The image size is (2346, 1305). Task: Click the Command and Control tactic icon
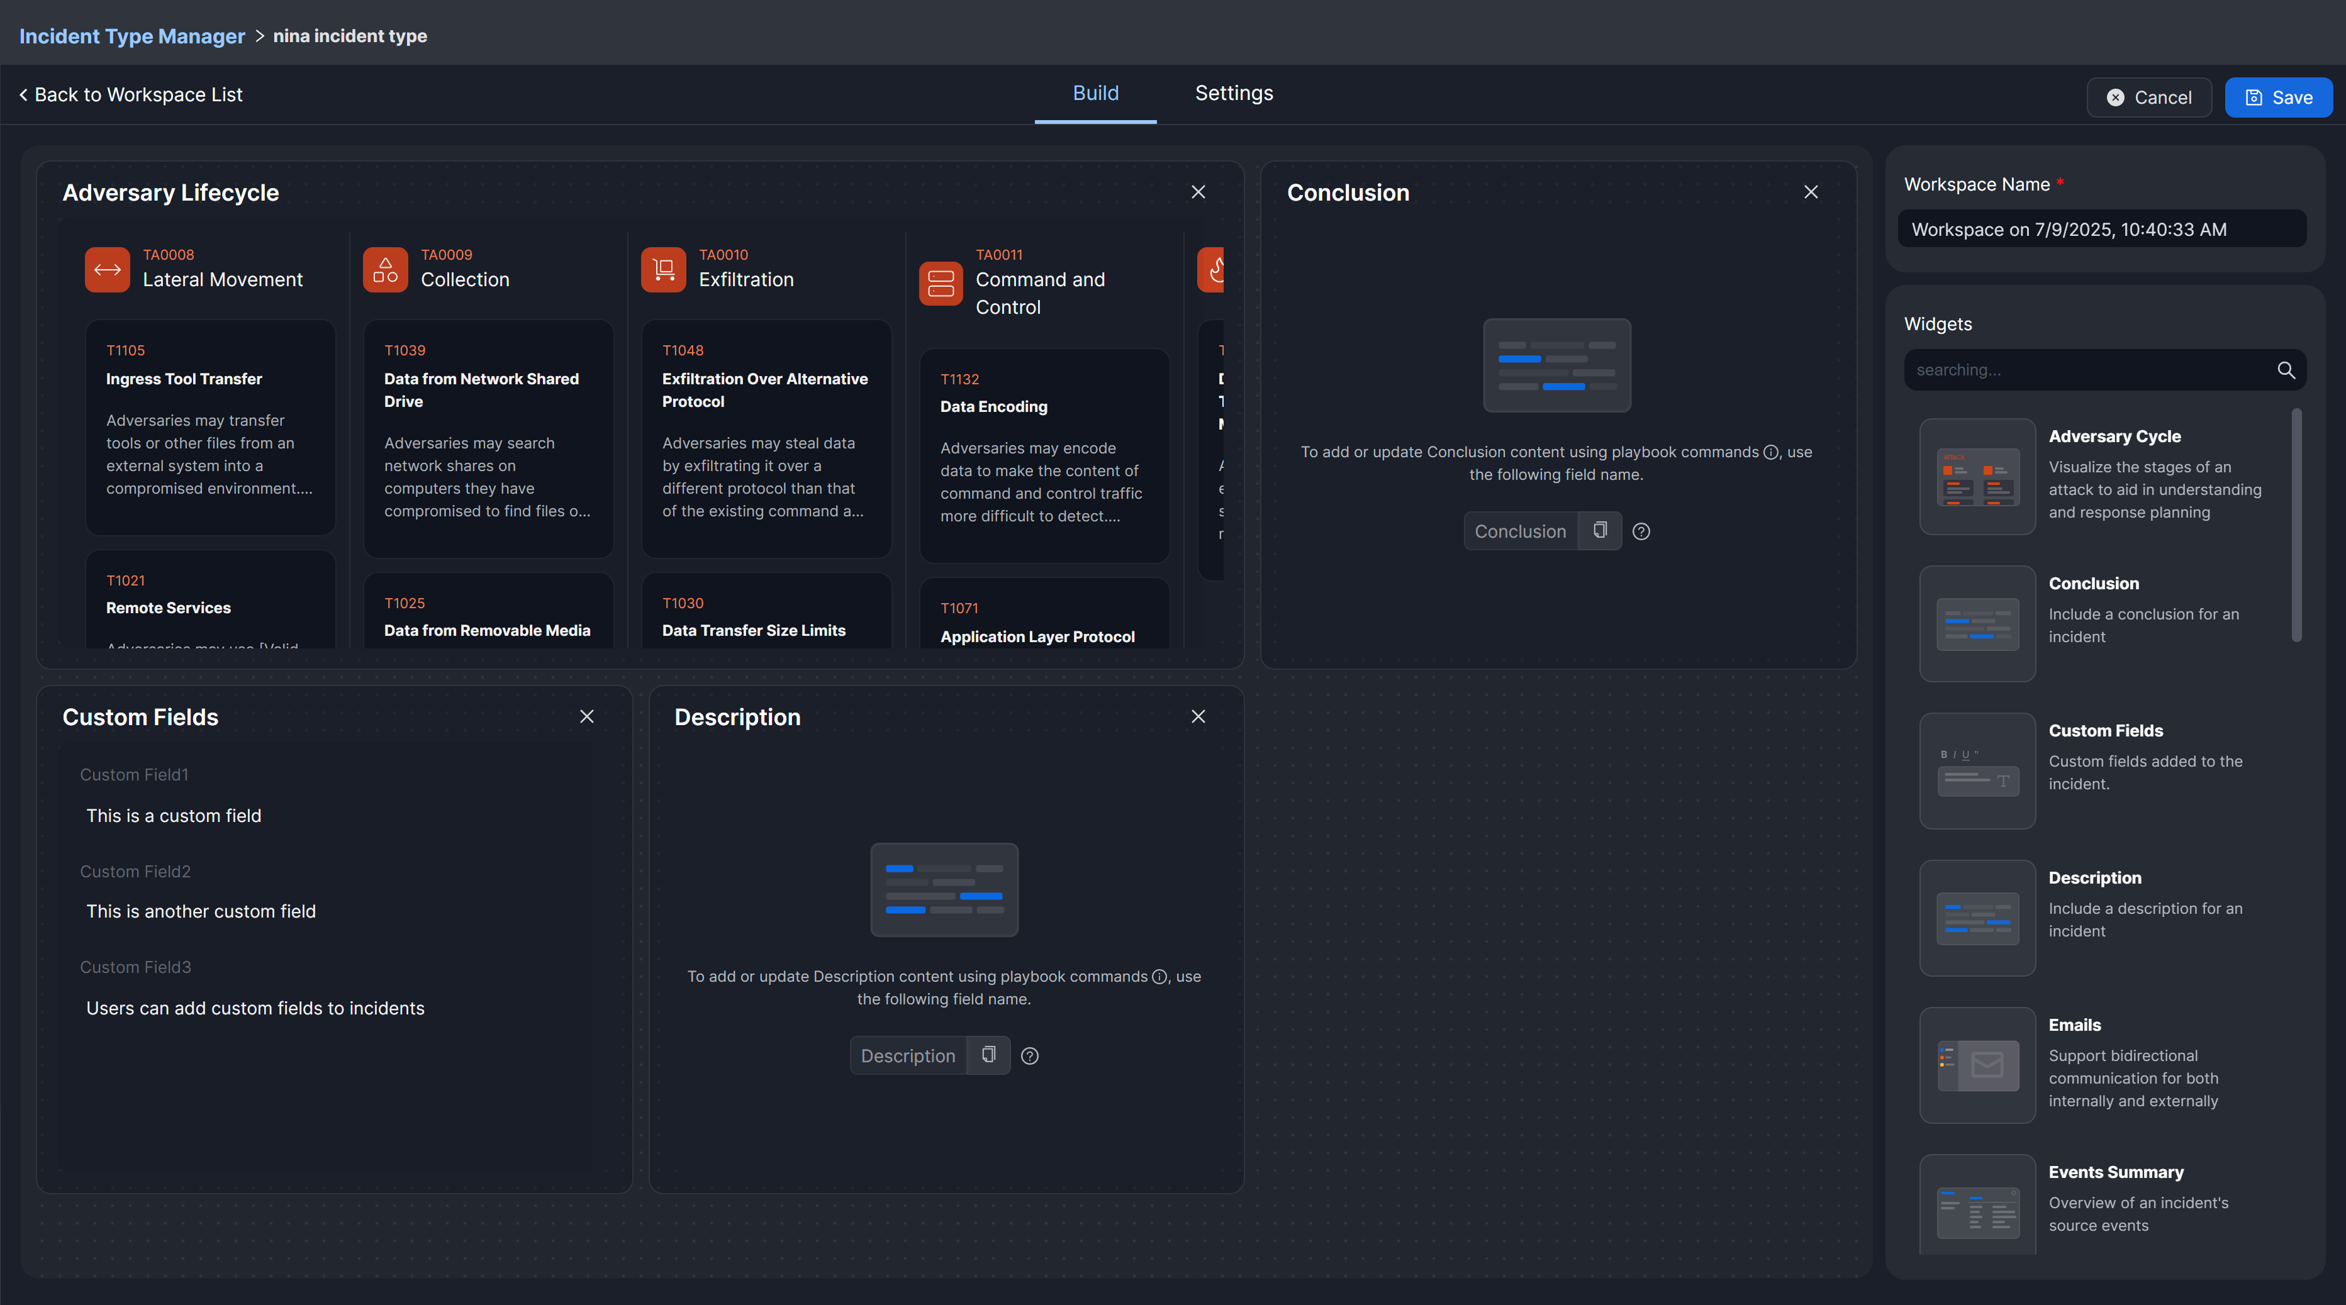pos(941,283)
